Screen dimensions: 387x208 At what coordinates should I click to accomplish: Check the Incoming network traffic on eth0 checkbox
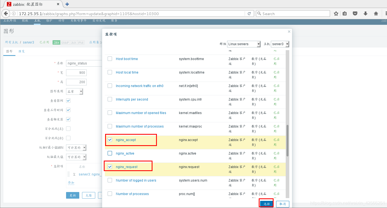(110, 86)
